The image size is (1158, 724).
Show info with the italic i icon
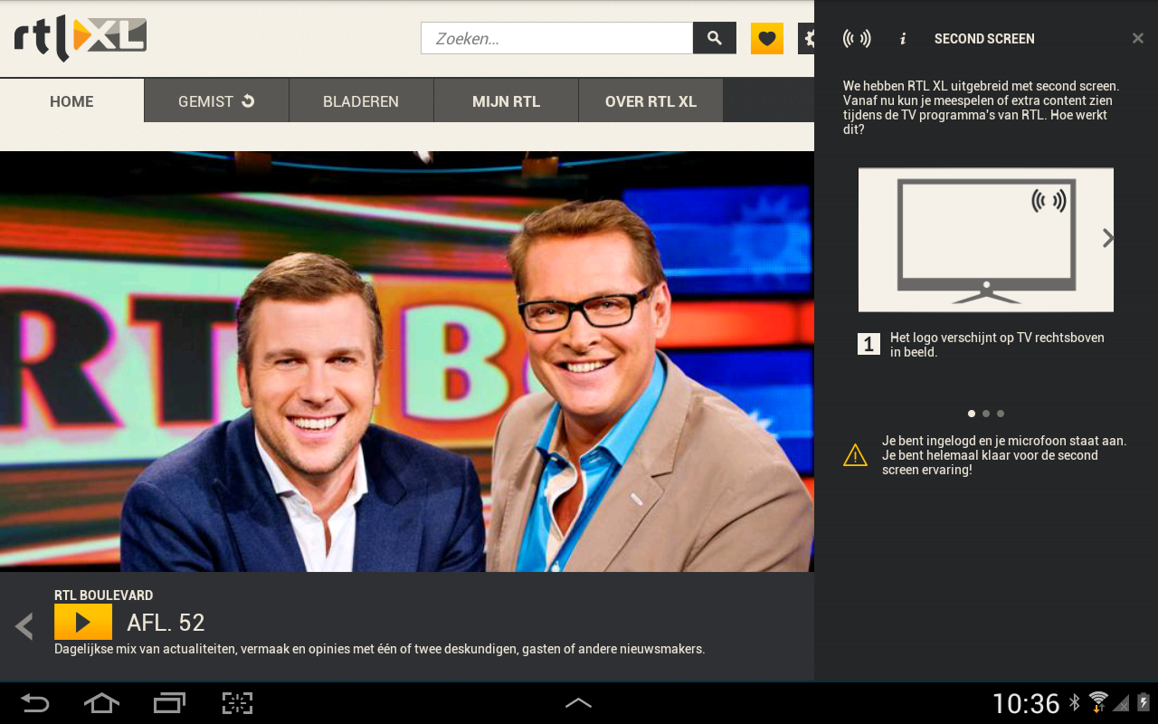click(x=903, y=38)
